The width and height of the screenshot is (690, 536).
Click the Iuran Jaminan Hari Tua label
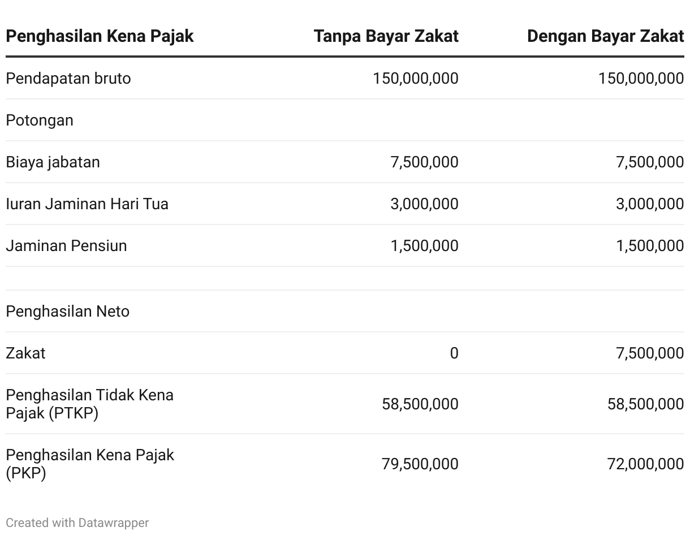87,204
